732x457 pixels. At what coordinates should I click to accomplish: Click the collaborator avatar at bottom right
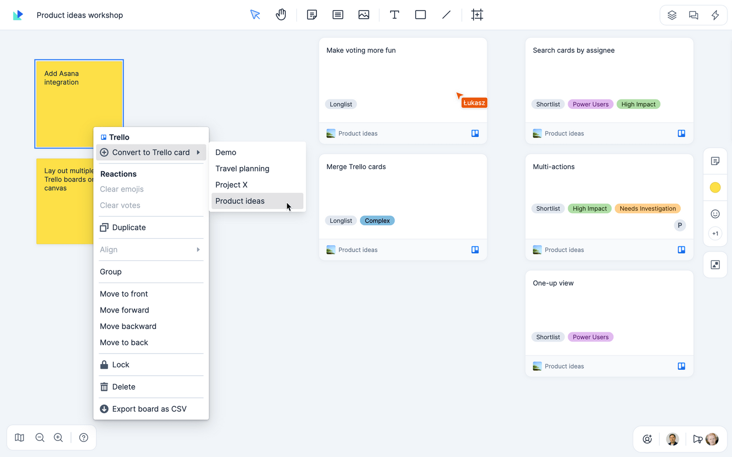pyautogui.click(x=712, y=439)
